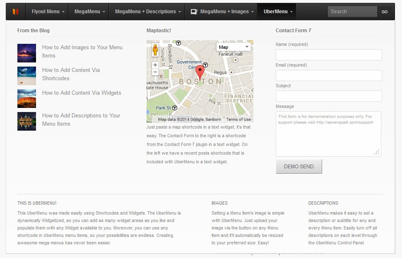Open 'How to Add Images to Your Menu Items' post
402x258 pixels.
pyautogui.click(x=82, y=51)
